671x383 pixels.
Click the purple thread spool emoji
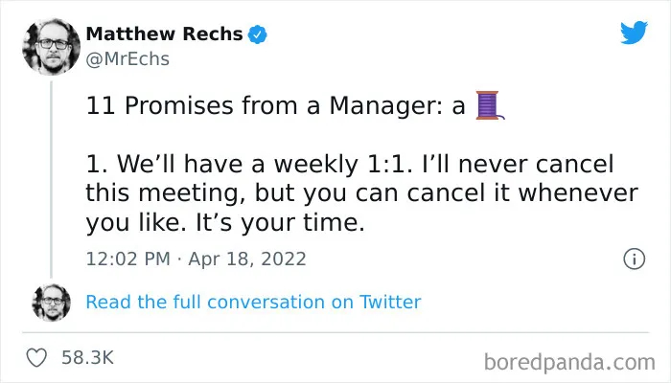click(x=490, y=105)
